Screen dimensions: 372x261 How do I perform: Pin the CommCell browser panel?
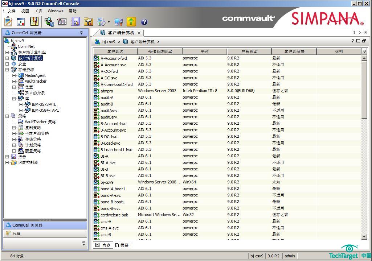click(x=81, y=33)
